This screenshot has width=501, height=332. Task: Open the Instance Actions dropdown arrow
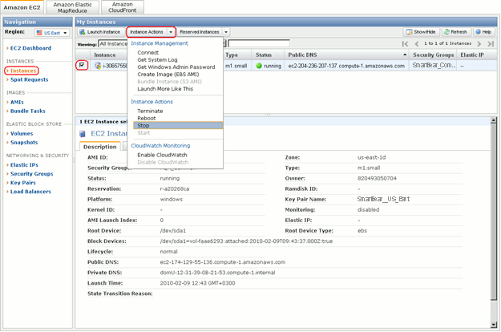coord(171,32)
